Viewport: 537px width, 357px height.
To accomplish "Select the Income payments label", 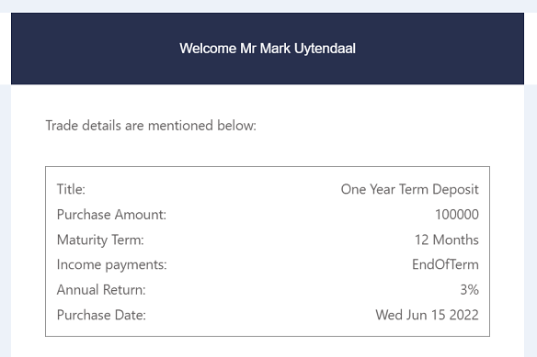I will 111,264.
